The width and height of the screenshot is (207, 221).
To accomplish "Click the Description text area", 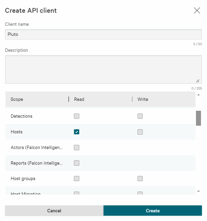I will pos(103,69).
